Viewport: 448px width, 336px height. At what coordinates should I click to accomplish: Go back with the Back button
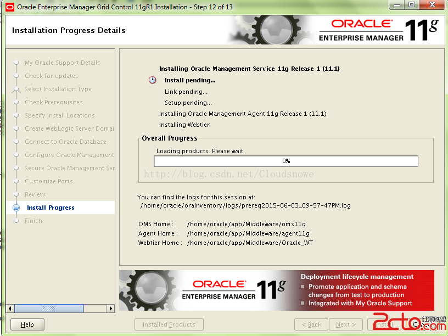coord(311,324)
